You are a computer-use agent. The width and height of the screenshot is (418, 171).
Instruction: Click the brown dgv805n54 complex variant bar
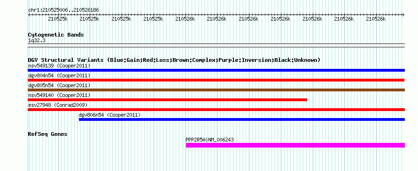pyautogui.click(x=216, y=90)
